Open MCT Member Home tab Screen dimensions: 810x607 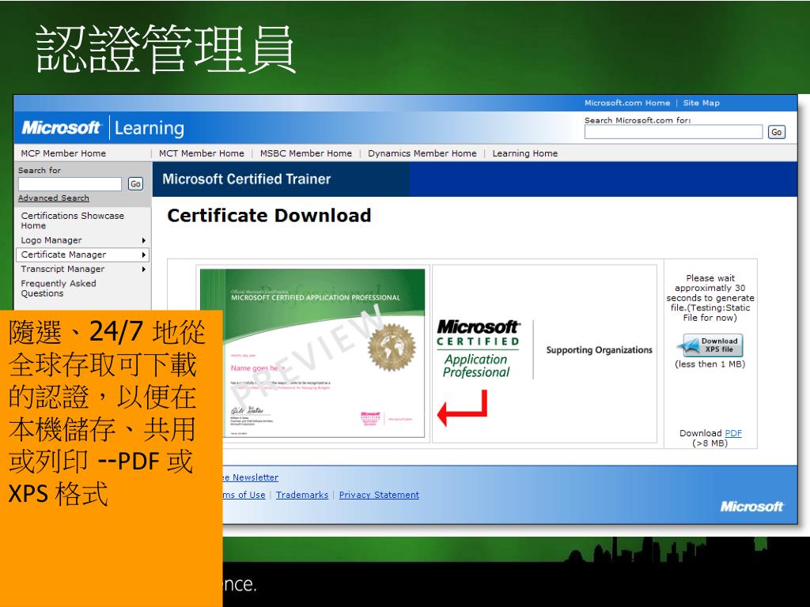(202, 153)
